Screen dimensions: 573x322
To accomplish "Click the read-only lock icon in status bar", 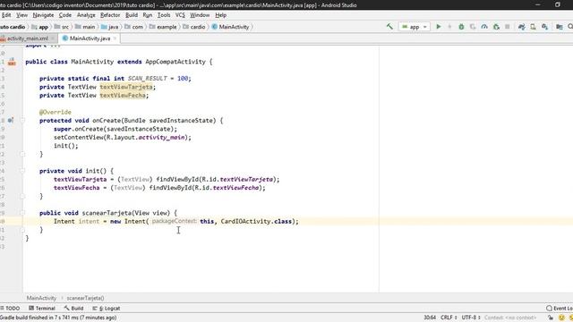I will coord(551,318).
